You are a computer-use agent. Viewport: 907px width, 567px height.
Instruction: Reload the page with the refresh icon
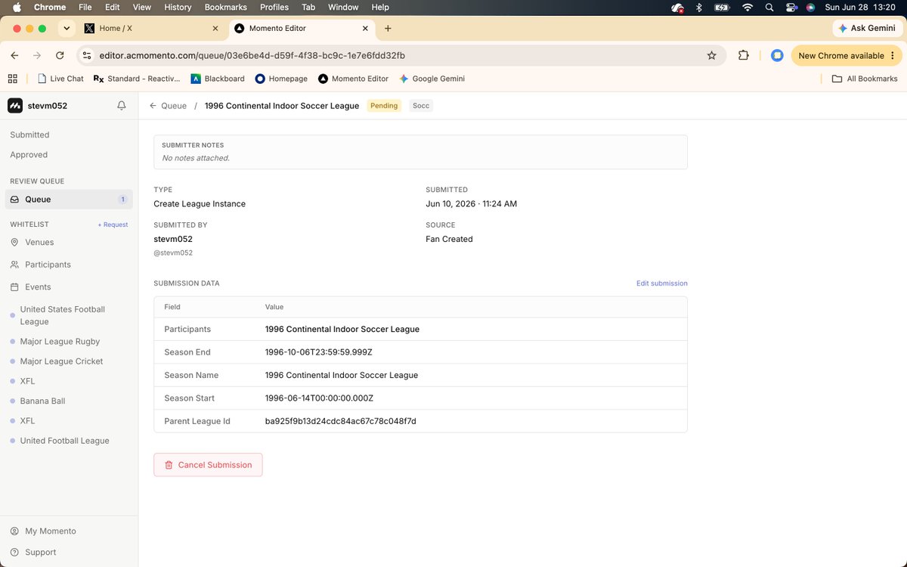click(x=60, y=55)
